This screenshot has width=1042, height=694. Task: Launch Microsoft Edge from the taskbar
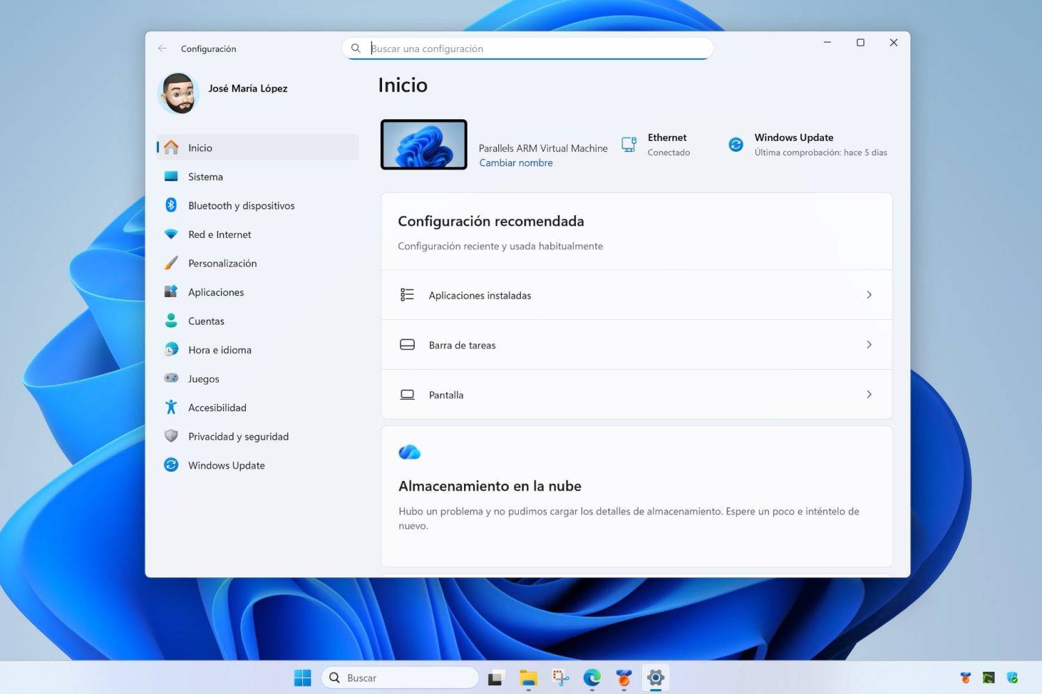point(592,678)
